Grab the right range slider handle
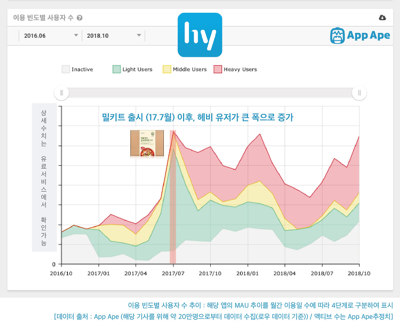This screenshot has height=325, width=400. click(359, 93)
